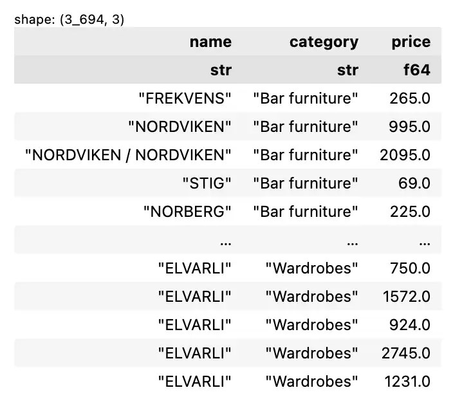This screenshot has width=453, height=417.
Task: Click the "str" dtype under category column
Action: [347, 69]
